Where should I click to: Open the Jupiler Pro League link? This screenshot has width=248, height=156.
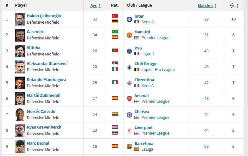158,70
